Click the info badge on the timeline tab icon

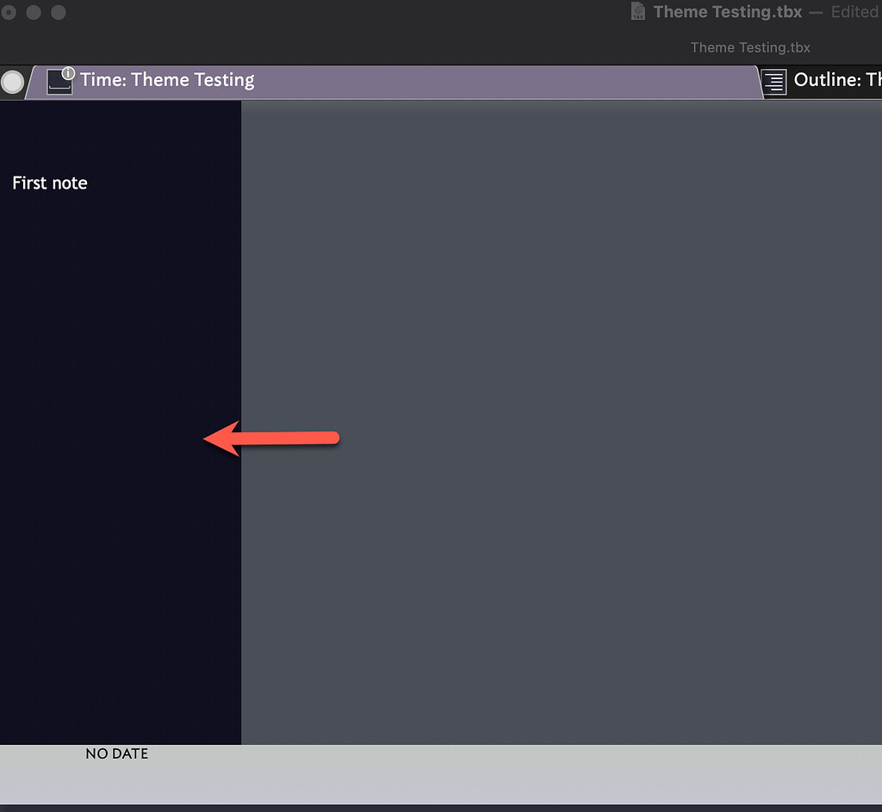(68, 73)
